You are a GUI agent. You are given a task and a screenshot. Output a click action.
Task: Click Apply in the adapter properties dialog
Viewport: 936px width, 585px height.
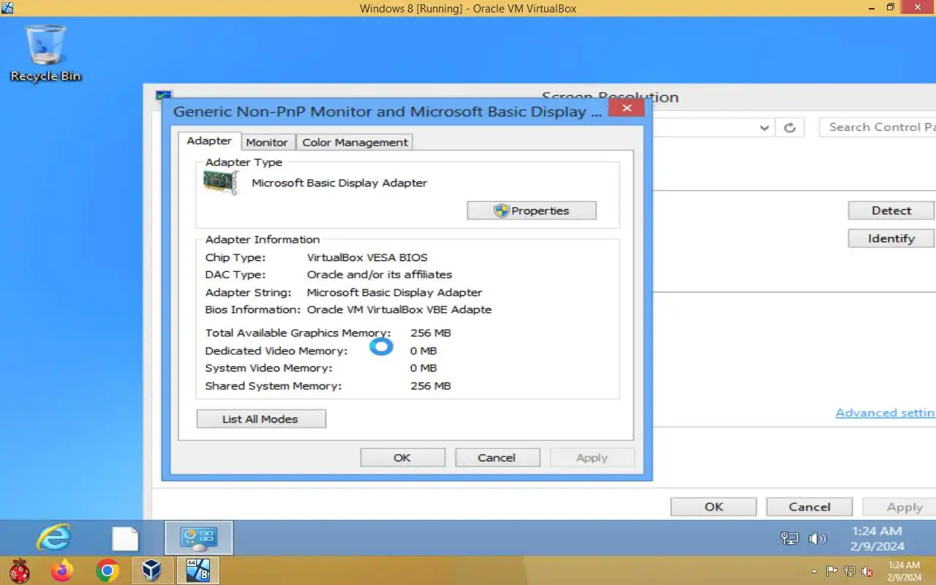592,458
